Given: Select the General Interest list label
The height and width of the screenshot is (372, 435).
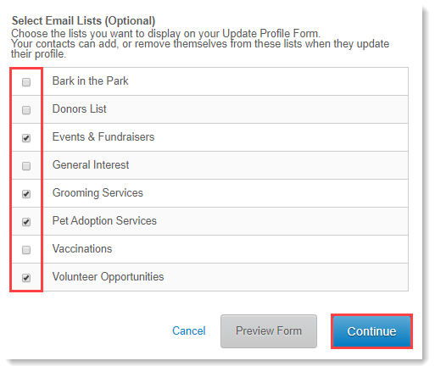Looking at the screenshot, I should pos(91,165).
